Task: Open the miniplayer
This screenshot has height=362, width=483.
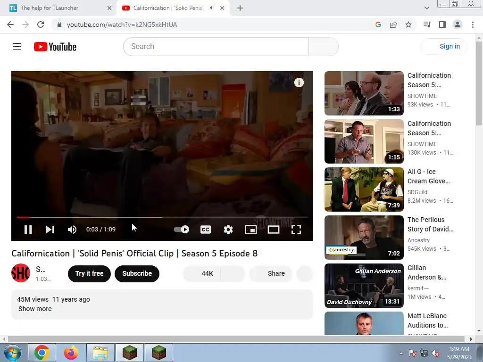Action: click(x=251, y=230)
